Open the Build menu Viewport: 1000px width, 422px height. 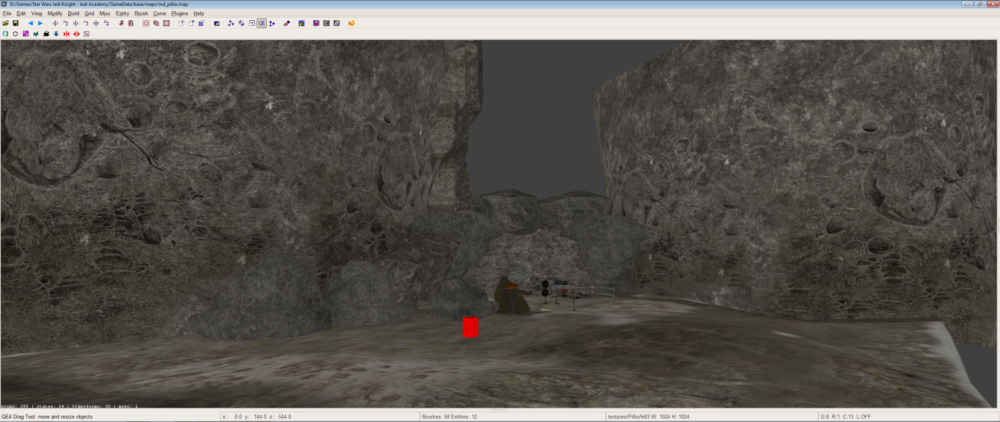point(73,13)
